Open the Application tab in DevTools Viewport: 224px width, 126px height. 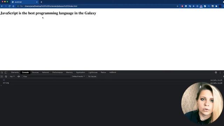click(x=80, y=72)
